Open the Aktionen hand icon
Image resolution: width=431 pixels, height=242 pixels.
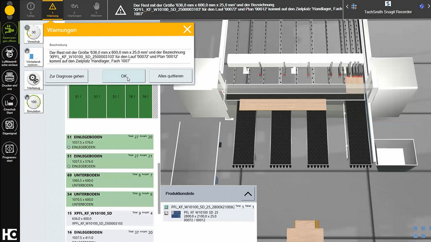click(x=97, y=9)
